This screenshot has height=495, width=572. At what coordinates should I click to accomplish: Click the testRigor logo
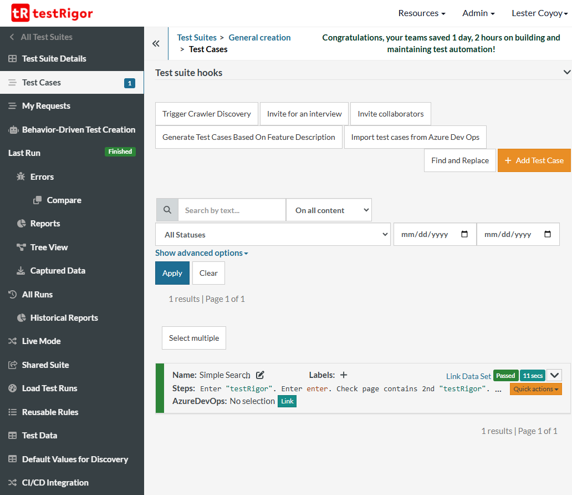50,13
